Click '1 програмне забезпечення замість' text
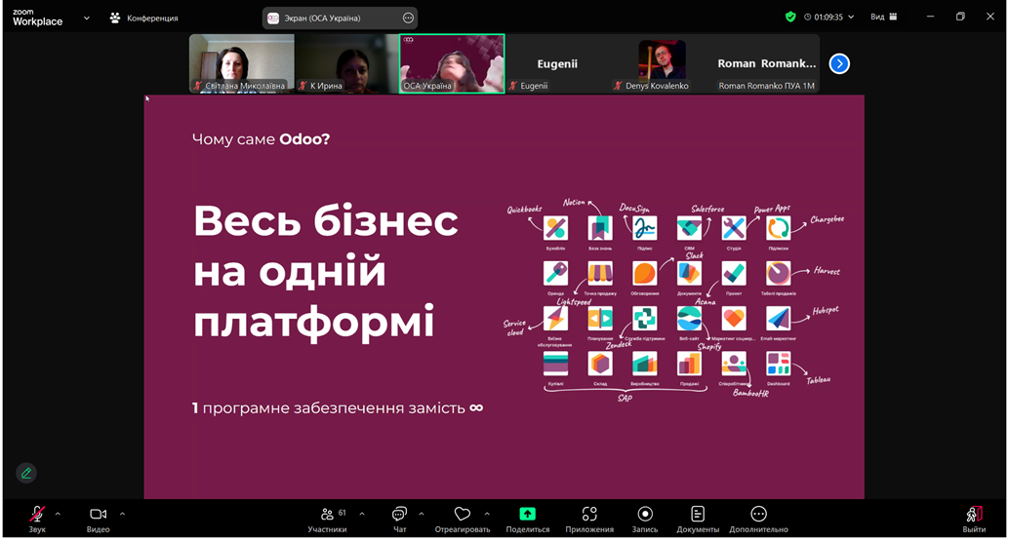 tap(329, 408)
